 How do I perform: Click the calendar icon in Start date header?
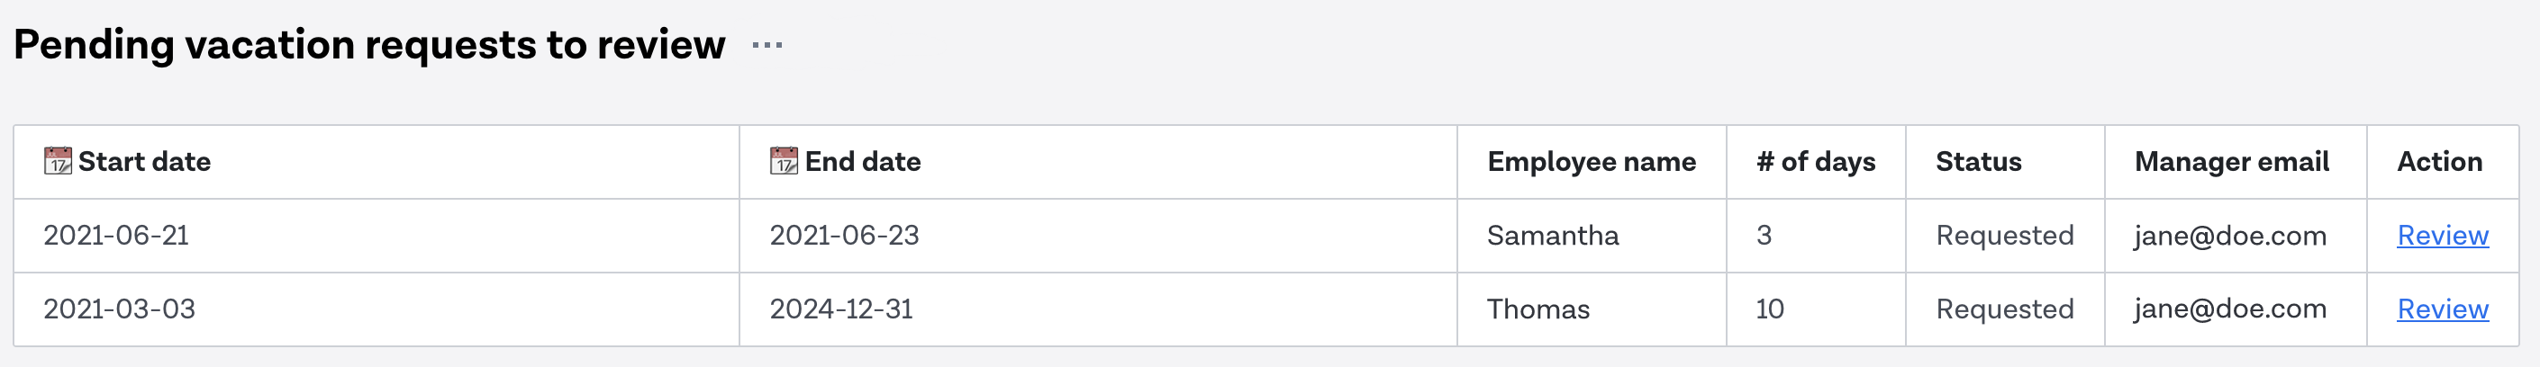coord(59,161)
